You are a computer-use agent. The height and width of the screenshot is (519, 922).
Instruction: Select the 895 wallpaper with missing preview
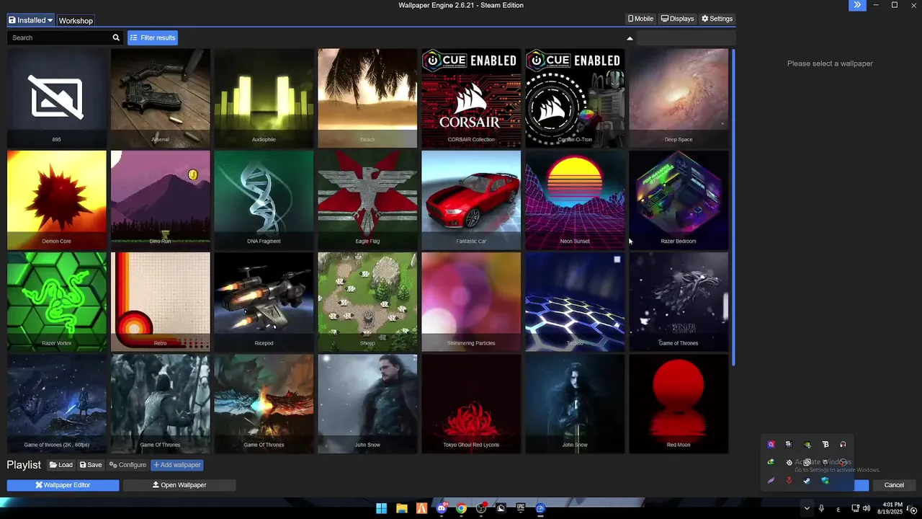point(57,98)
